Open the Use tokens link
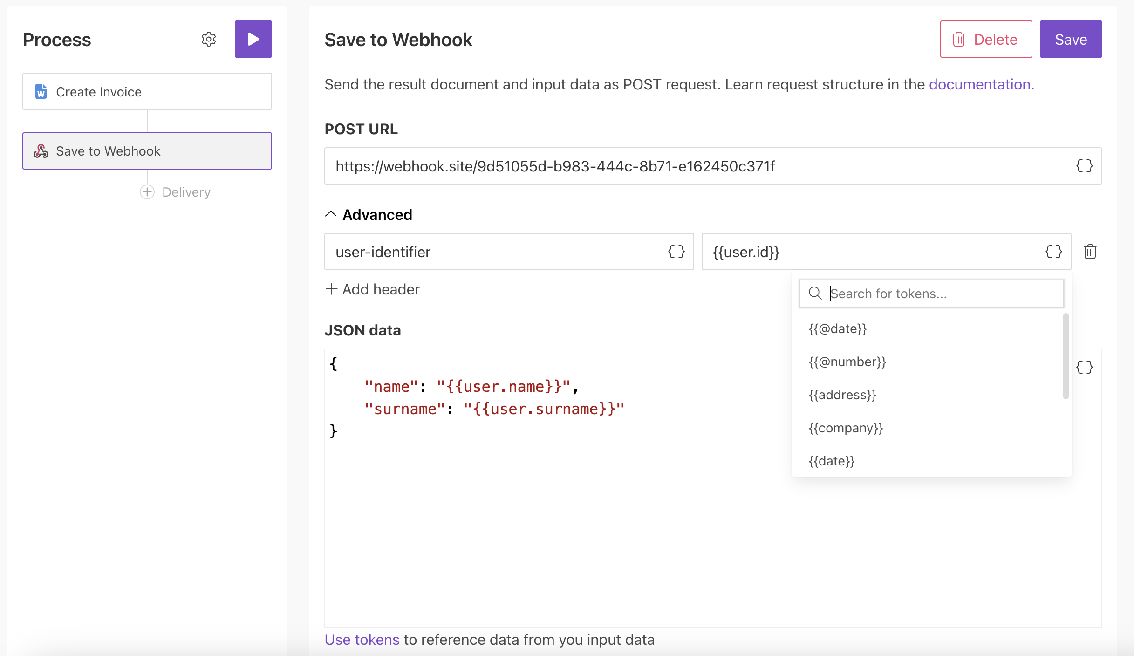Viewport: 1134px width, 656px height. coord(362,640)
